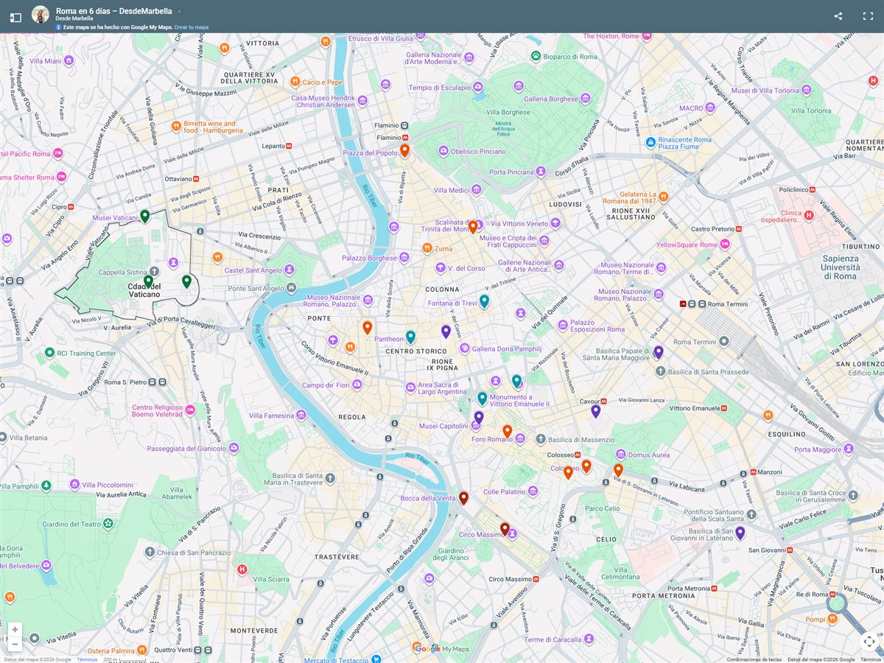Click the Desde Marbella profile avatar

tap(41, 14)
